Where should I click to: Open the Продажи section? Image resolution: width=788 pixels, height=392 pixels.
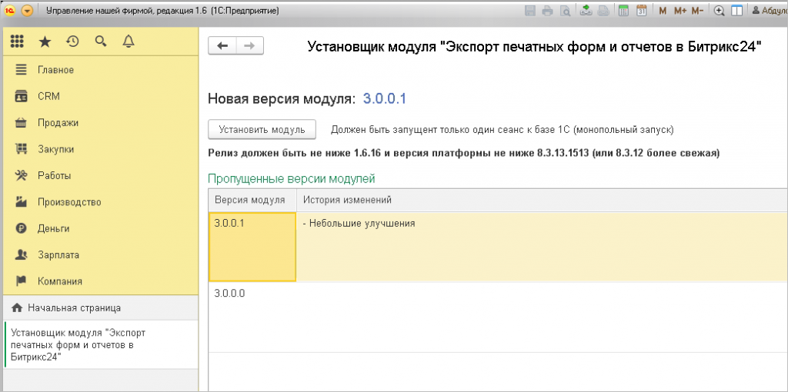tap(58, 122)
